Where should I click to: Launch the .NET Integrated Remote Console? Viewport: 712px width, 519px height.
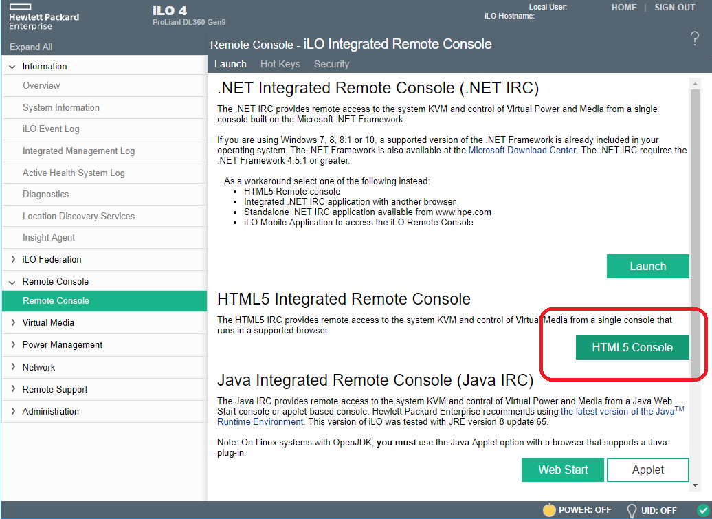coord(648,266)
